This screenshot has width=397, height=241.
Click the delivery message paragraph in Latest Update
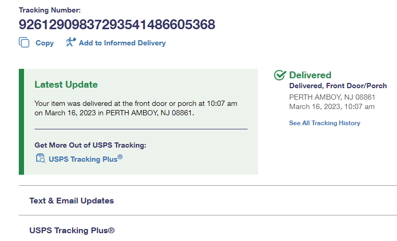click(x=136, y=108)
